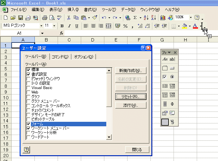This screenshot has width=218, height=161.
Task: Open the ツール(T) menu
Action: [x=109, y=10]
